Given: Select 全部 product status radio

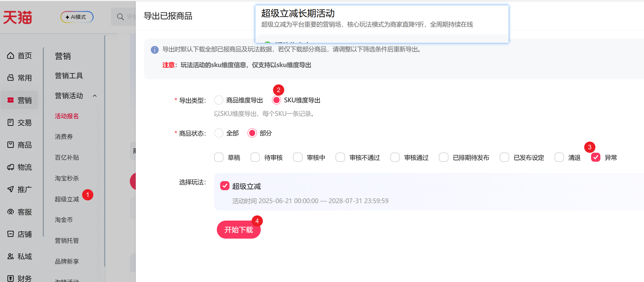Looking at the screenshot, I should 219,133.
